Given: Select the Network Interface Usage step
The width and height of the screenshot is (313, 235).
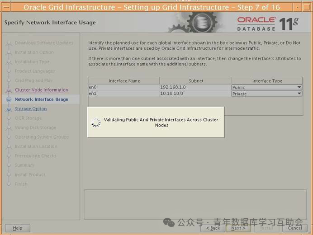Looking at the screenshot, I should pos(42,99).
